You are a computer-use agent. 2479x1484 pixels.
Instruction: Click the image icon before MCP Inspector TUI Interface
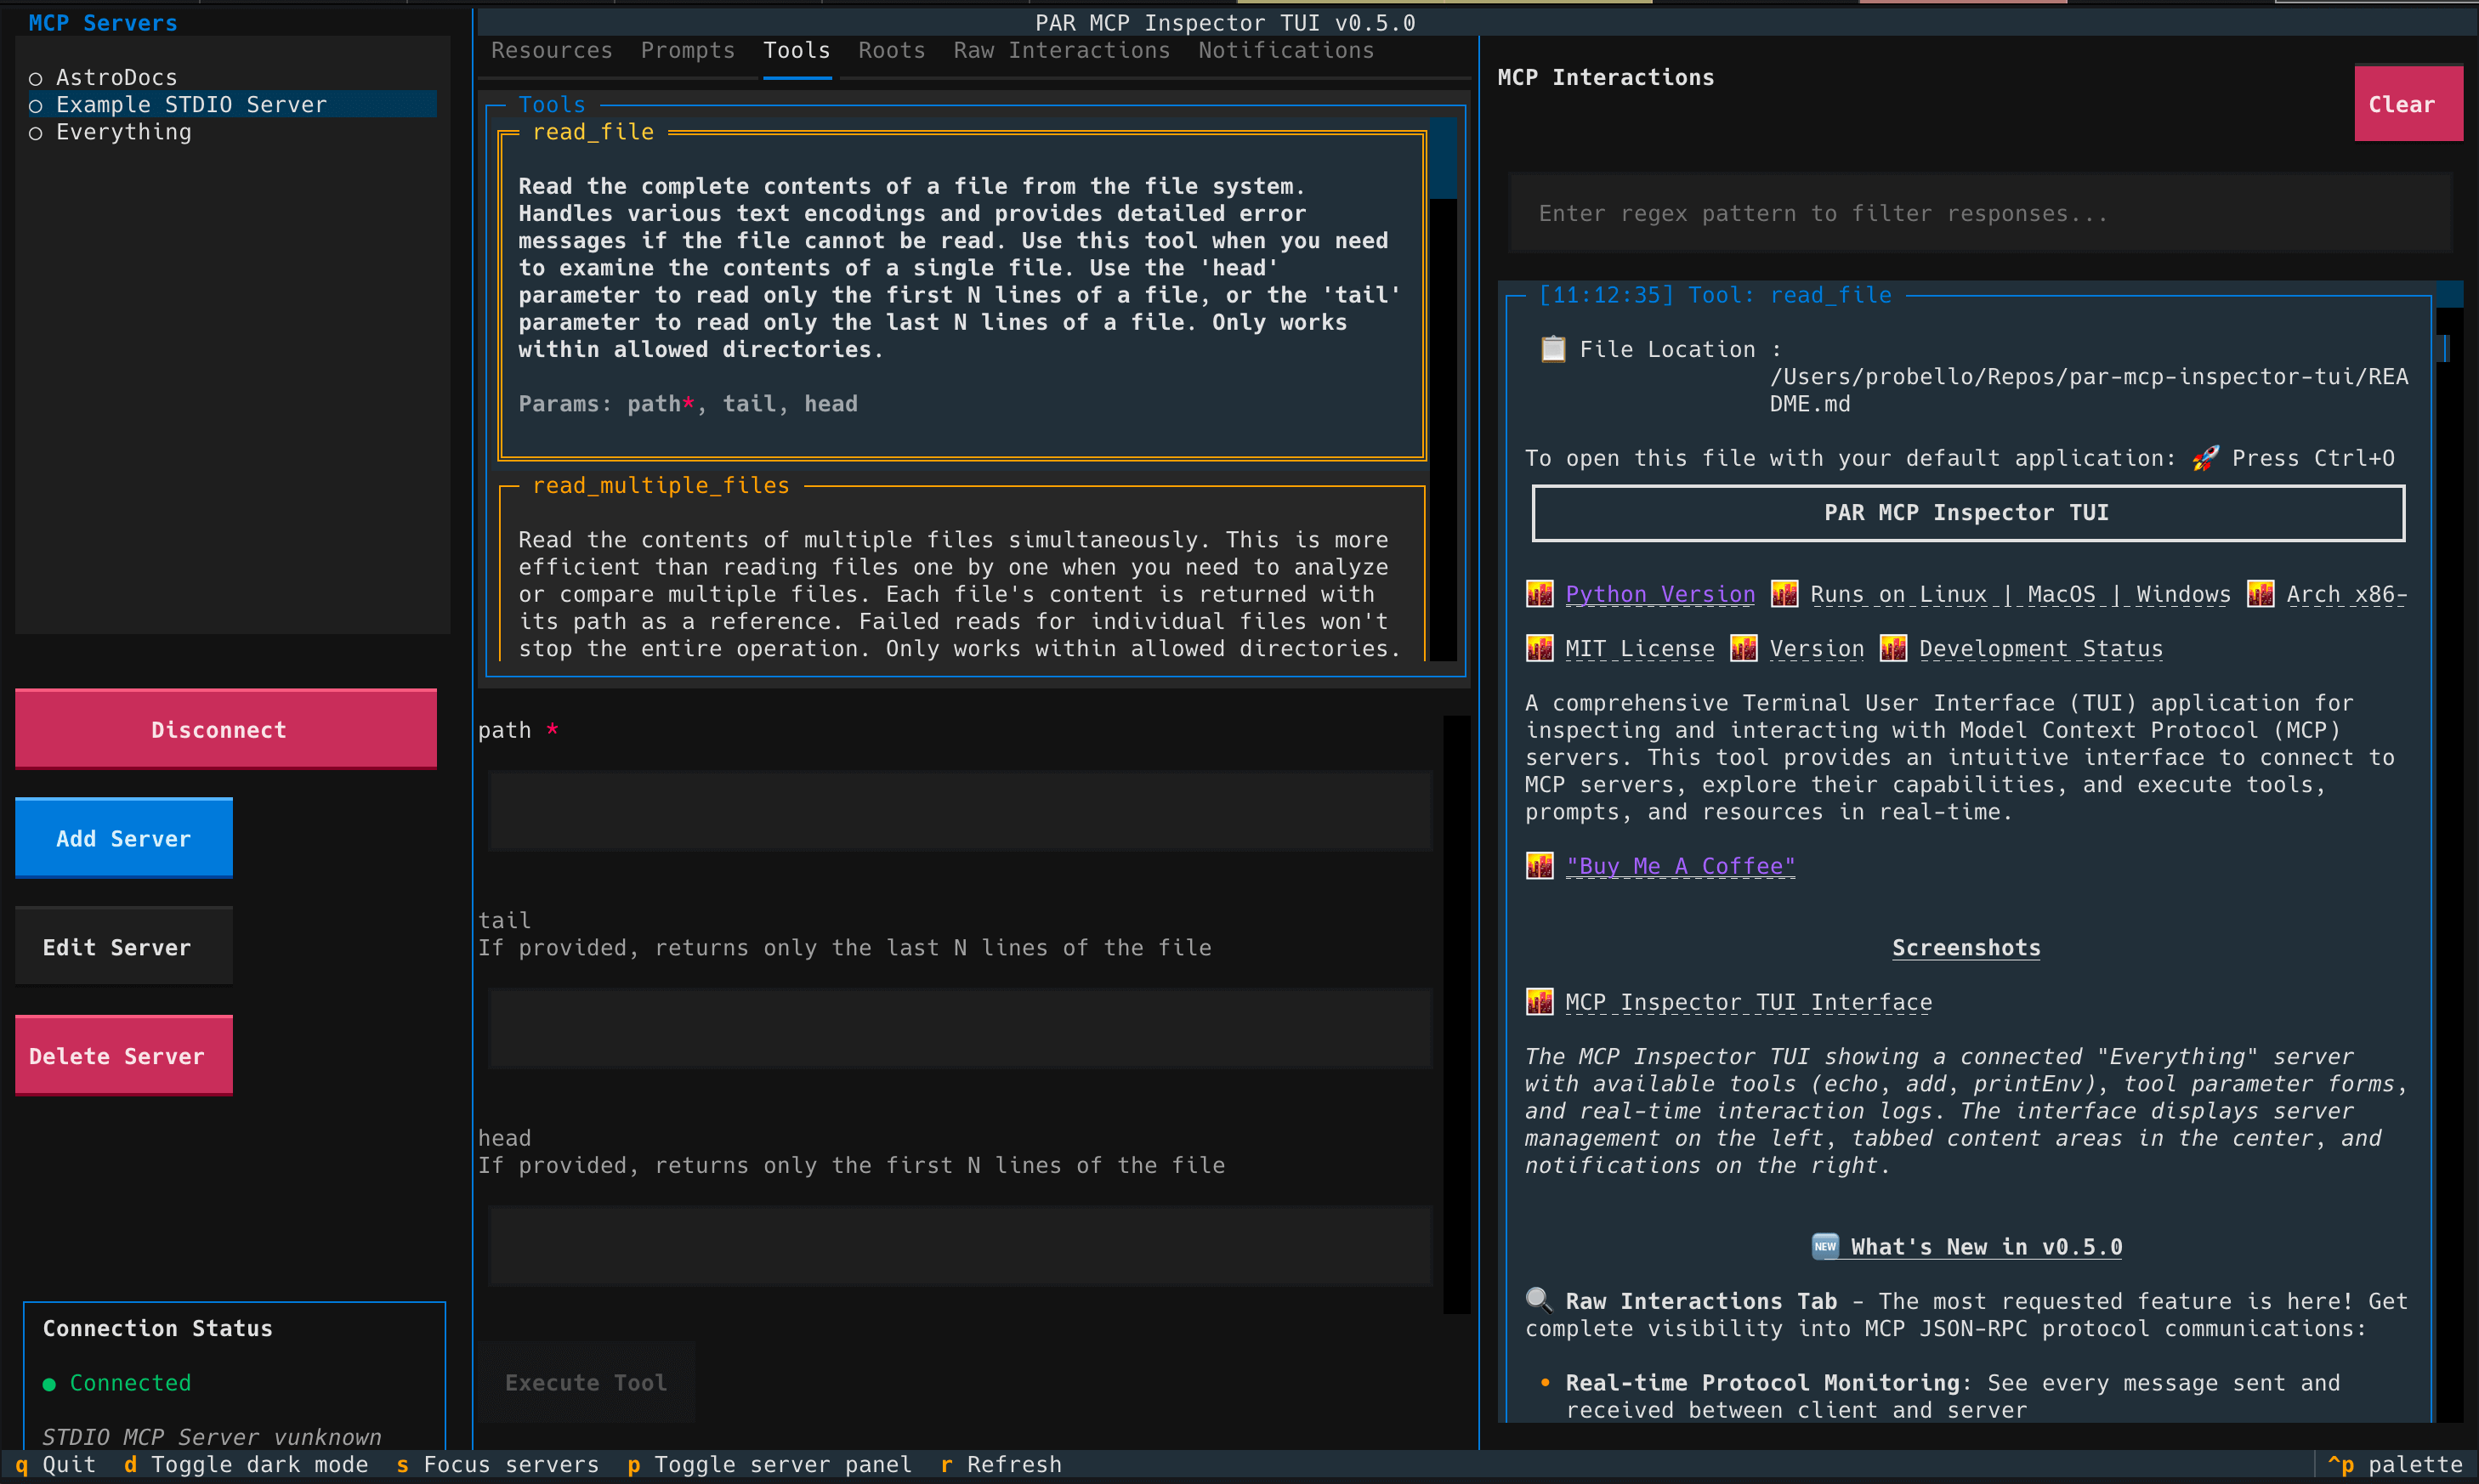pos(1540,1001)
